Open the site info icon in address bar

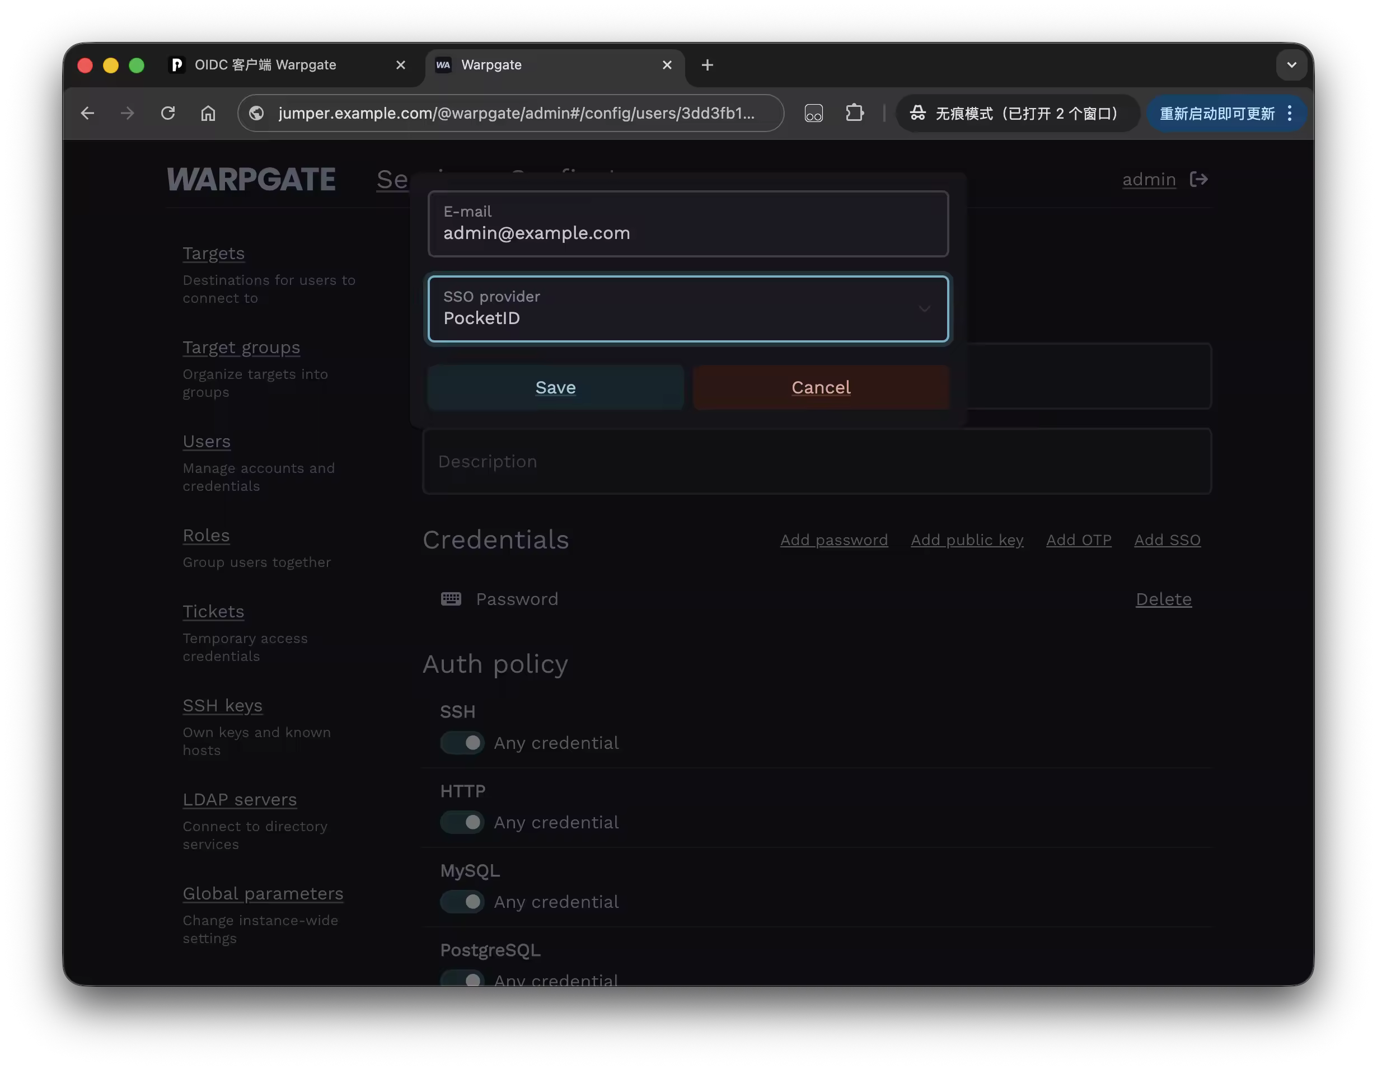pos(256,114)
